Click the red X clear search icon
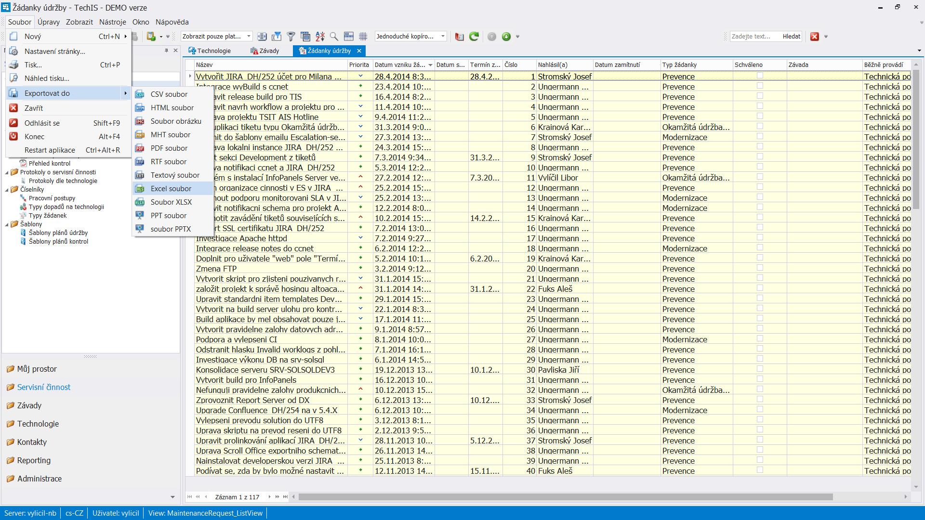This screenshot has width=925, height=520. pos(815,36)
